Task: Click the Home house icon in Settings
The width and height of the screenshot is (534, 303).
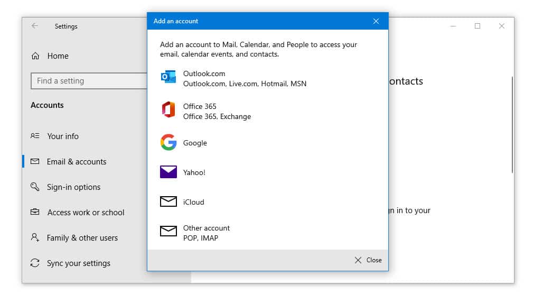Action: click(35, 56)
